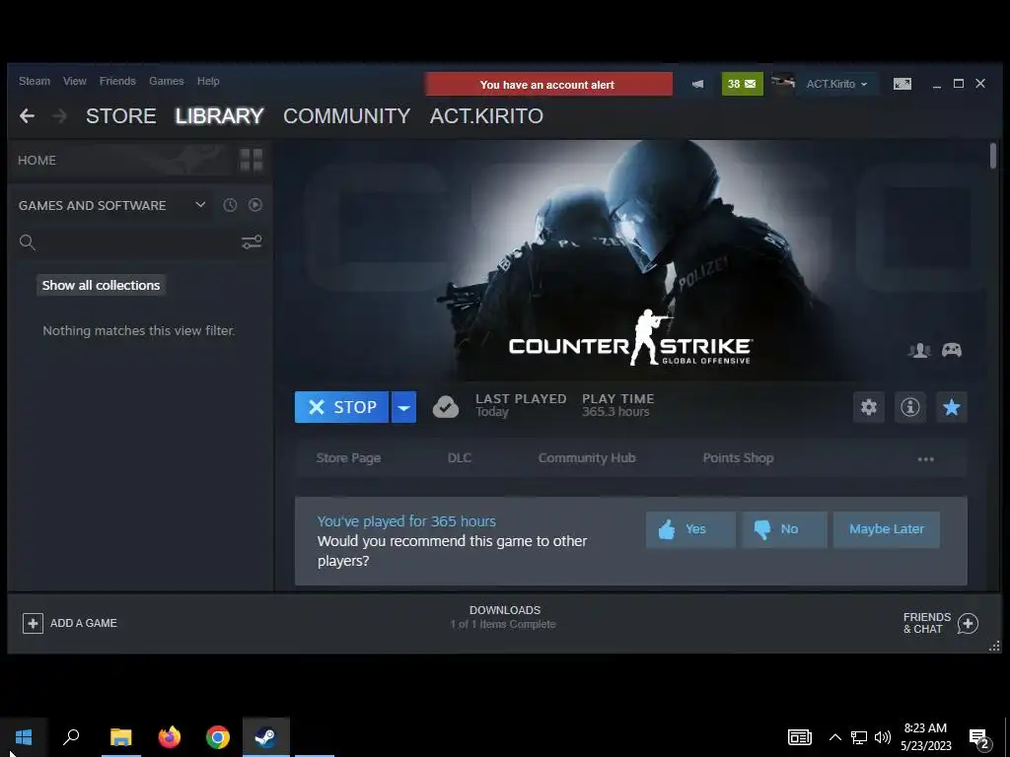Viewport: 1010px width, 757px height.
Task: Click Add a Game plus icon
Action: (x=33, y=623)
